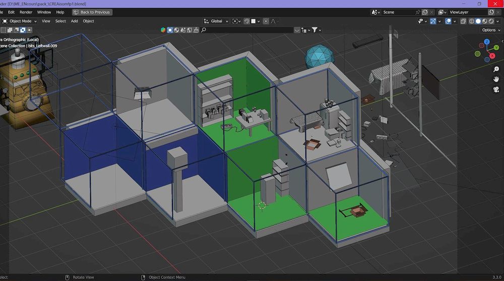
Task: Expand the Global transform orientation dropdown
Action: [217, 21]
